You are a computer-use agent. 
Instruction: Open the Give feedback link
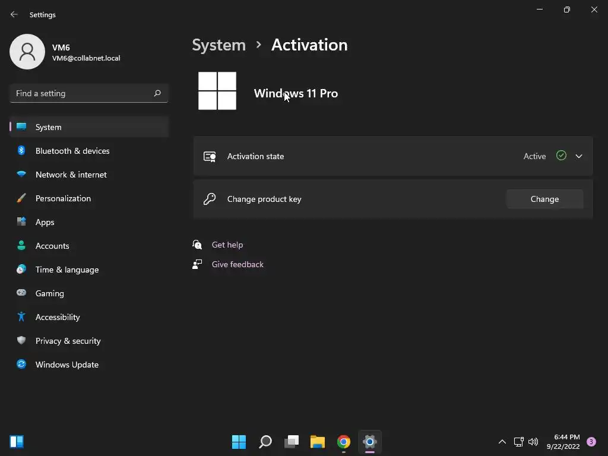click(237, 264)
